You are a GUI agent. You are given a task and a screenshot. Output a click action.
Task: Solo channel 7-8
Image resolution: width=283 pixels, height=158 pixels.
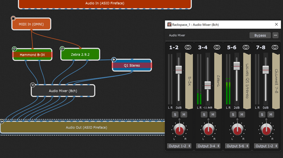262,115
